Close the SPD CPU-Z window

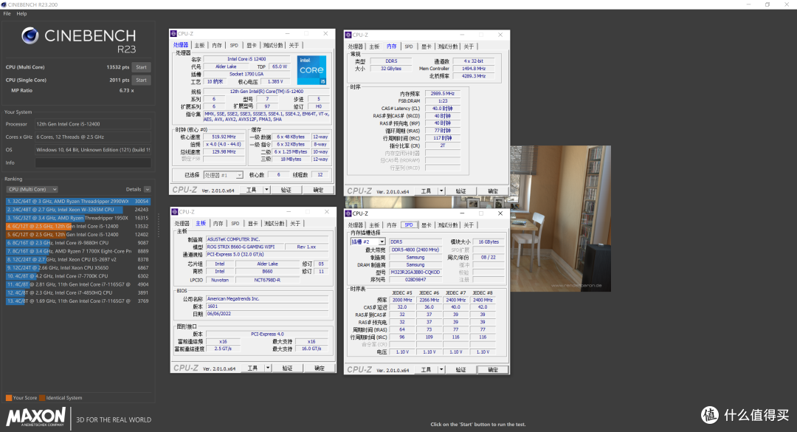pyautogui.click(x=500, y=213)
